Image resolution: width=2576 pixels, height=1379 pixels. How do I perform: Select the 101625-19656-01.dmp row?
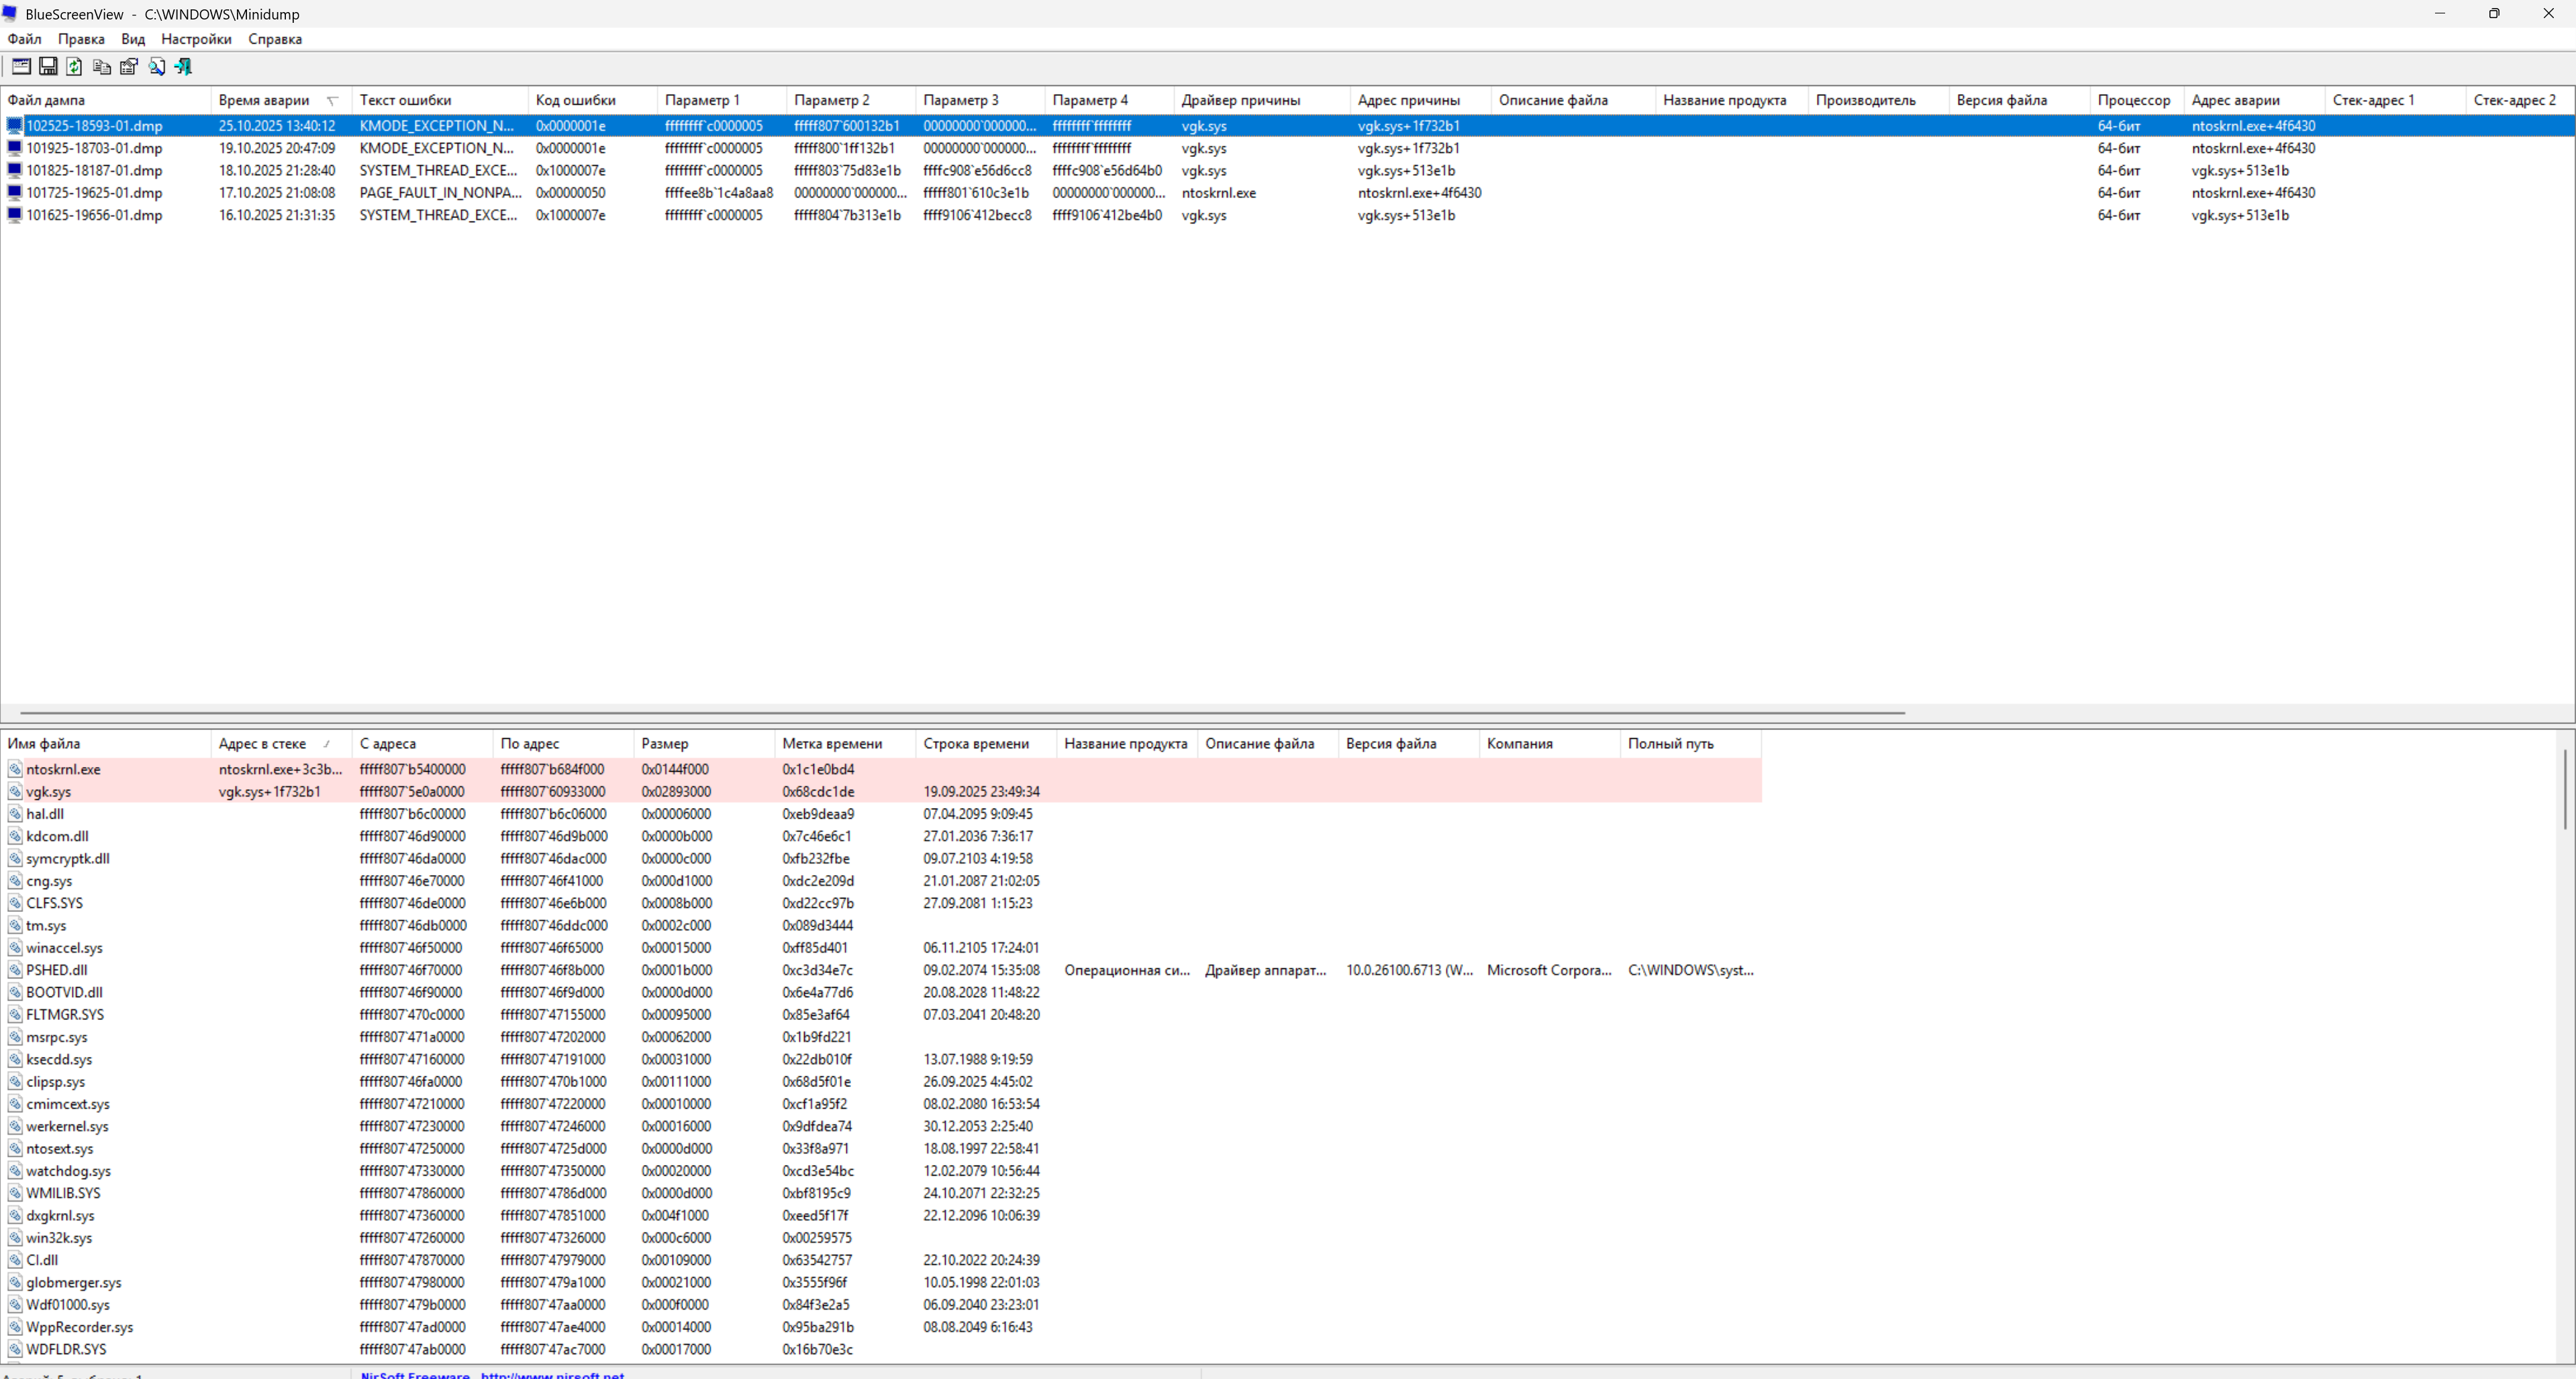click(x=1288, y=215)
